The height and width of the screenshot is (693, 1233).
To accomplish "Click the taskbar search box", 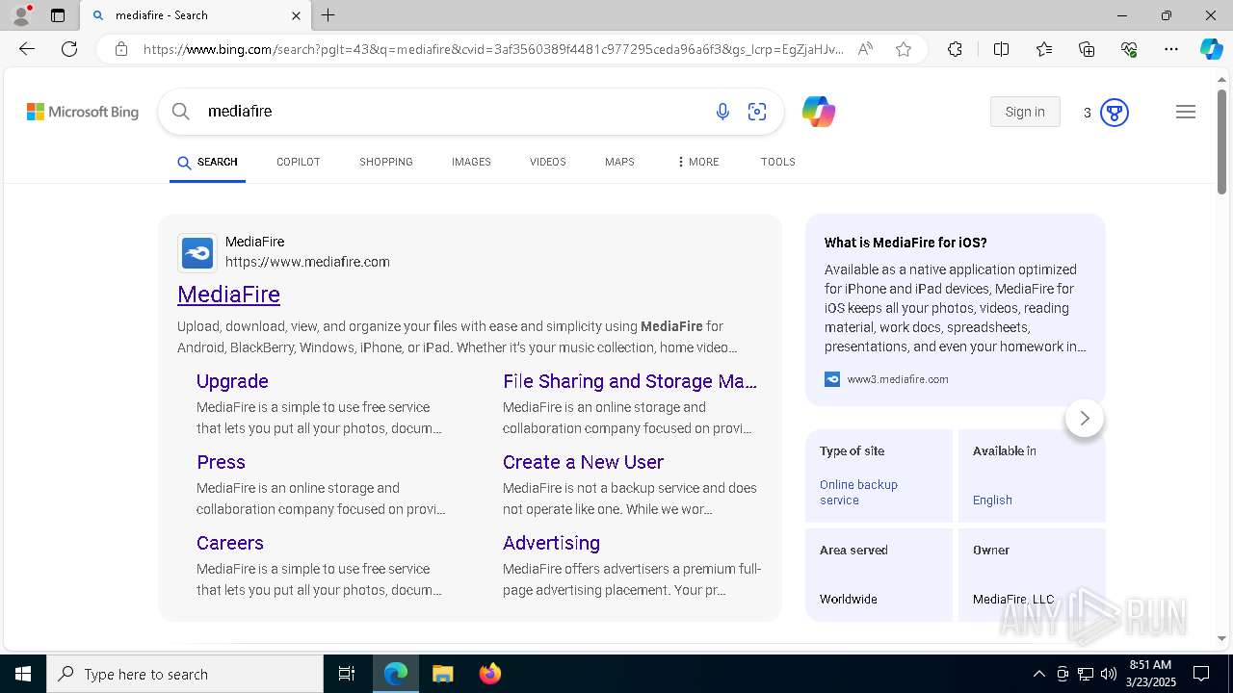I will click(x=185, y=674).
